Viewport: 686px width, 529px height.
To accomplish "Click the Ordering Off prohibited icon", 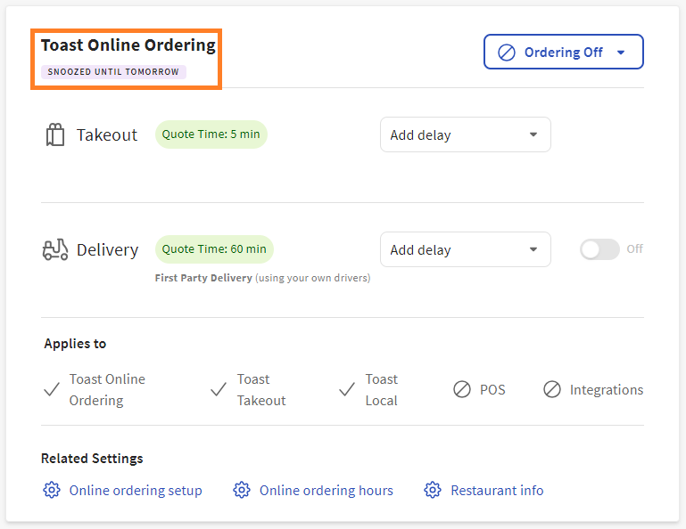I will (x=507, y=53).
